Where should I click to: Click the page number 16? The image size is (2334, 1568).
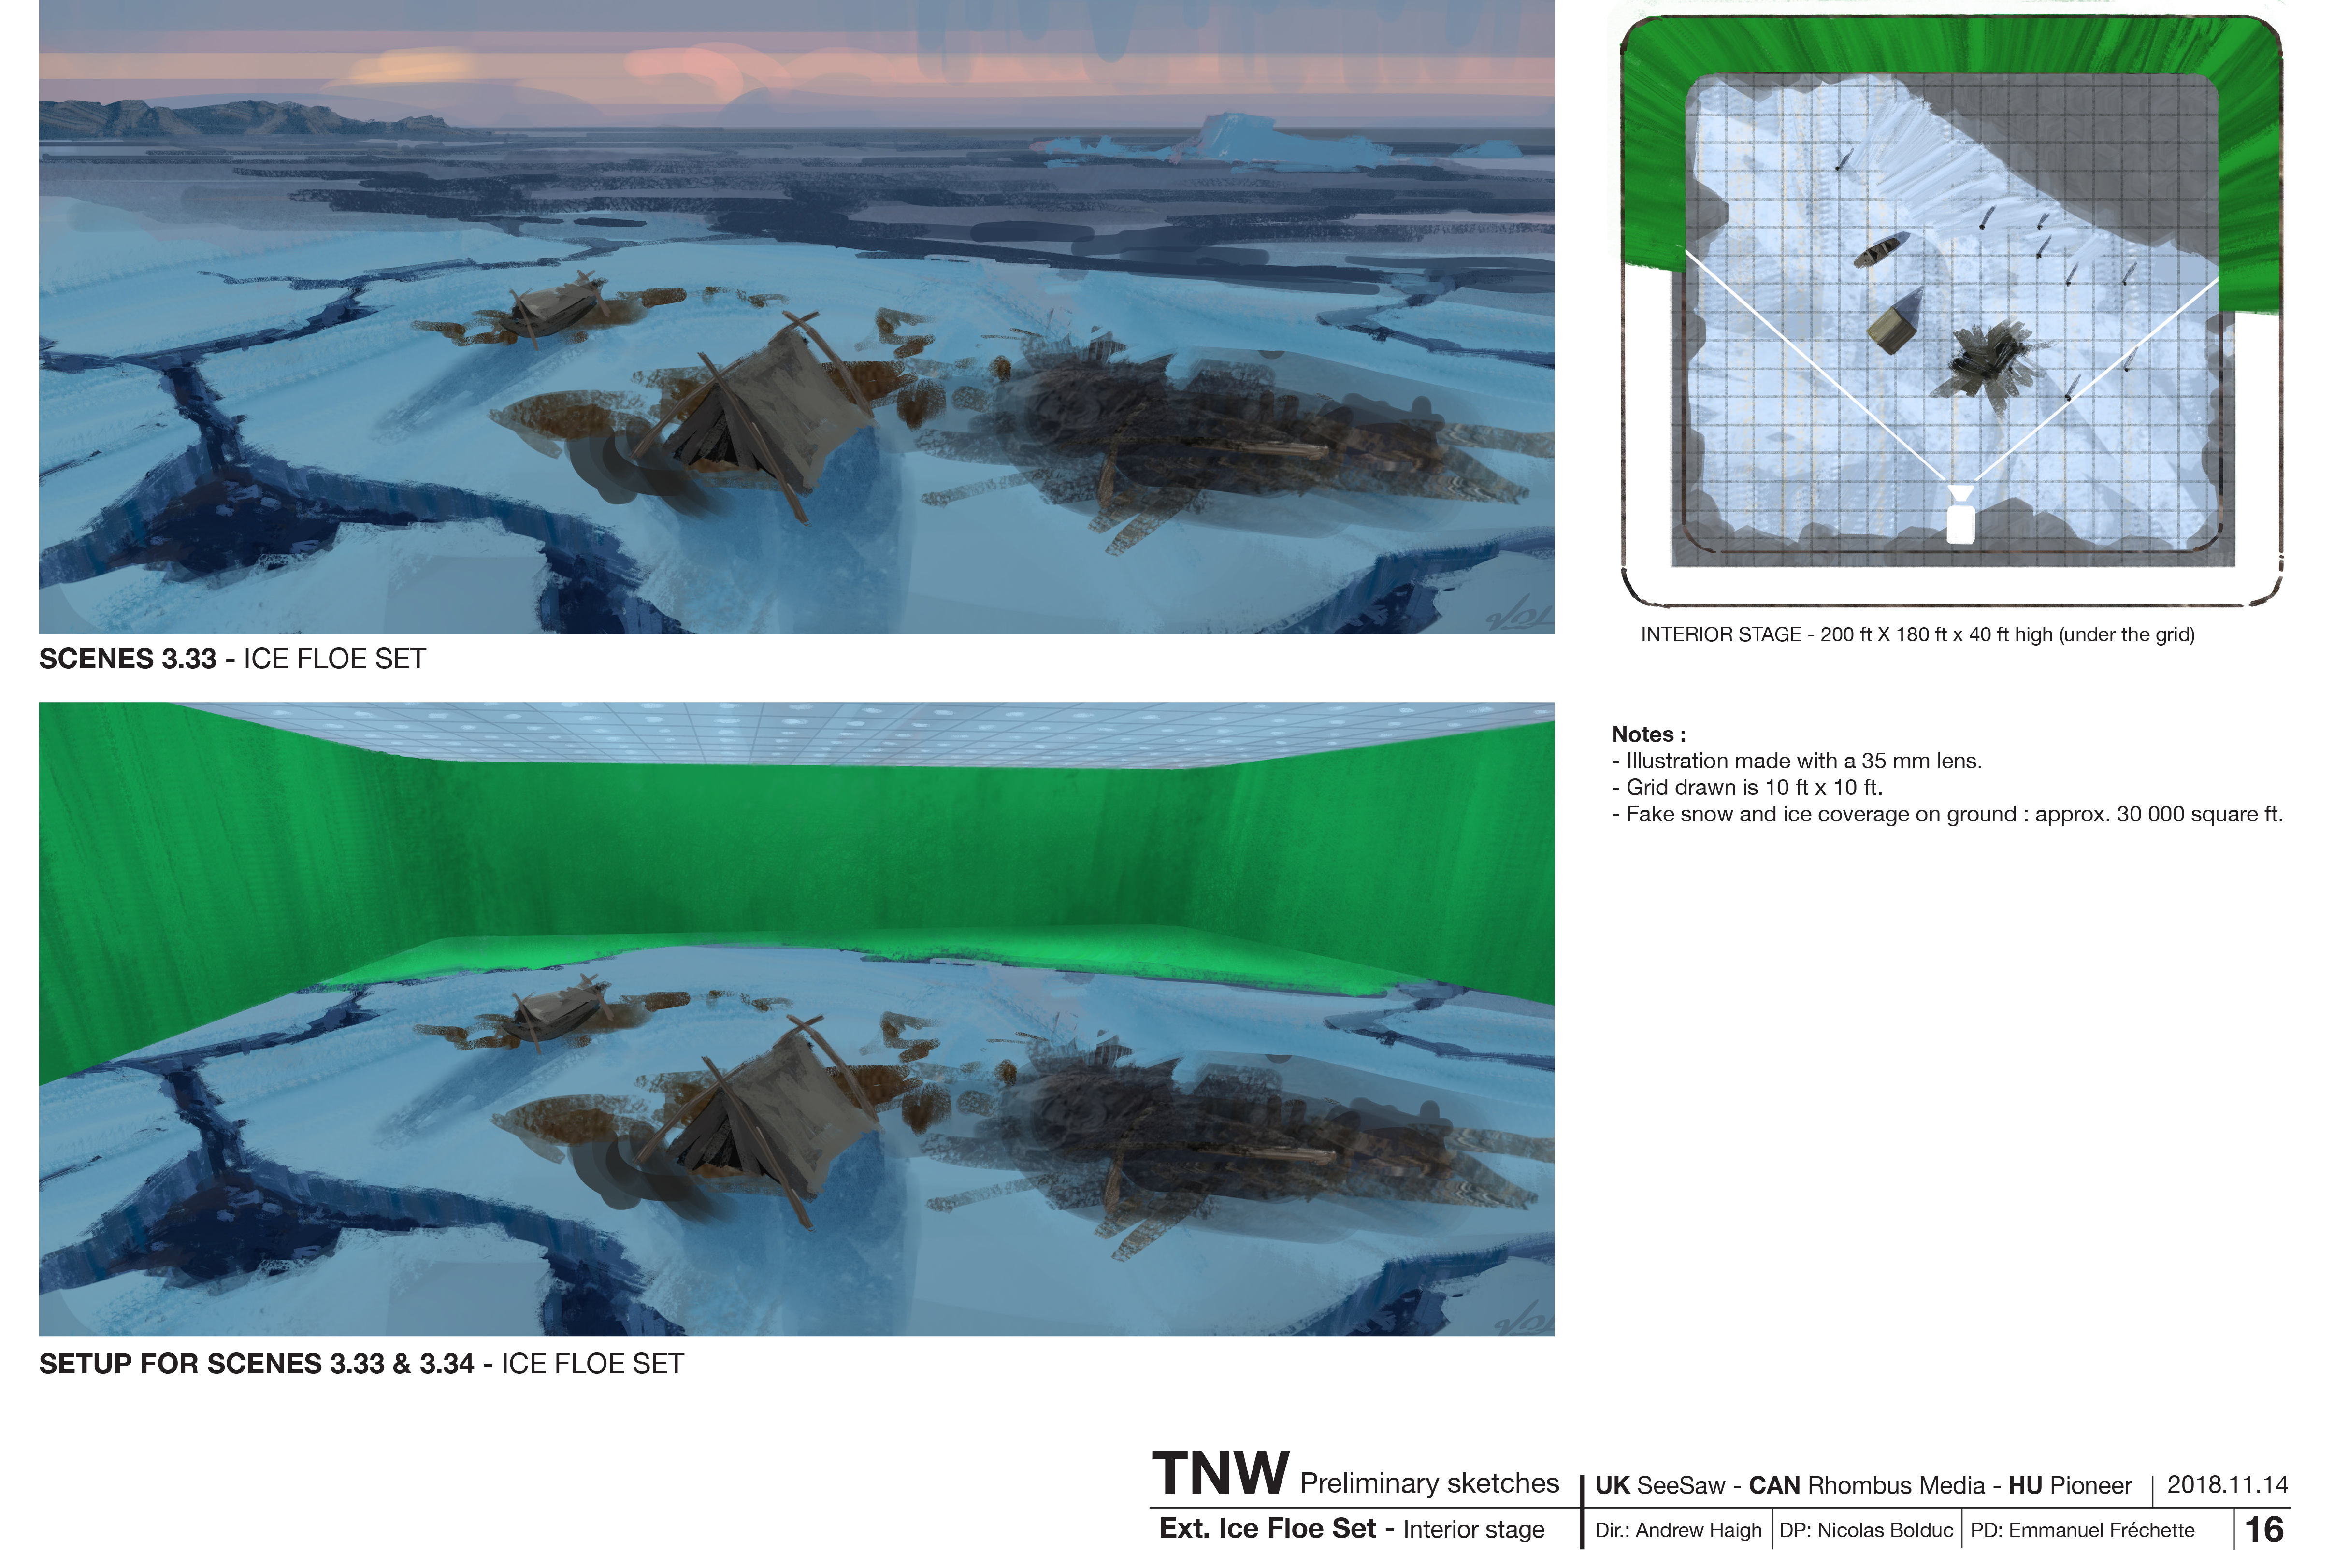point(2264,1529)
